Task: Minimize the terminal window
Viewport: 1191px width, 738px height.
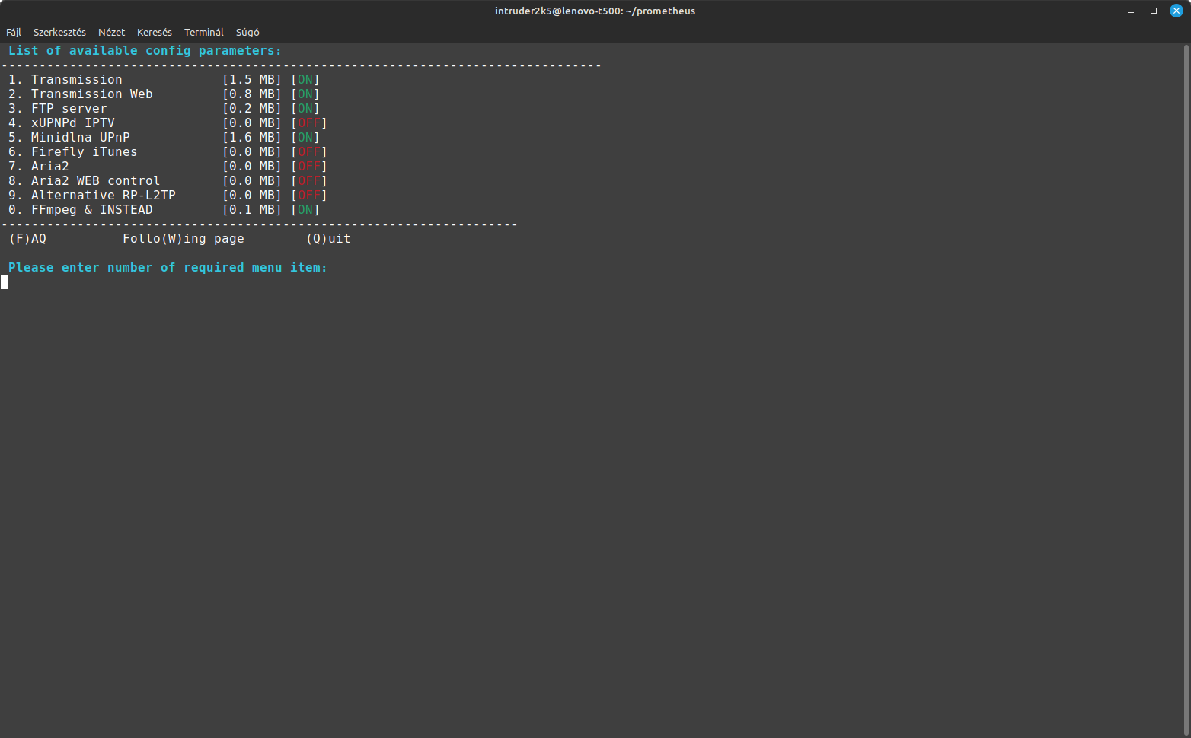Action: (1131, 11)
